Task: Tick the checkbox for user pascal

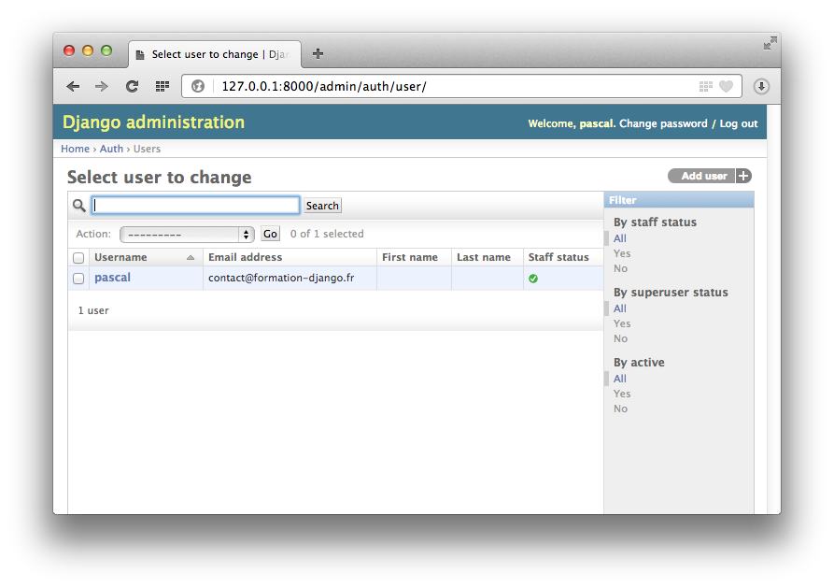Action: pos(78,279)
